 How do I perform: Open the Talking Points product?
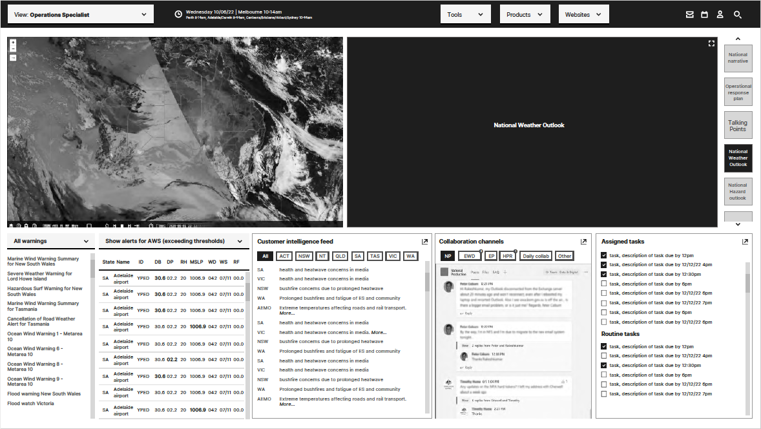pyautogui.click(x=738, y=126)
